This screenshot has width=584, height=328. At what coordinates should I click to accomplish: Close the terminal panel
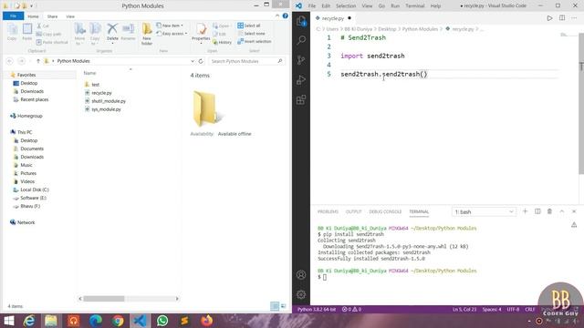(x=574, y=211)
